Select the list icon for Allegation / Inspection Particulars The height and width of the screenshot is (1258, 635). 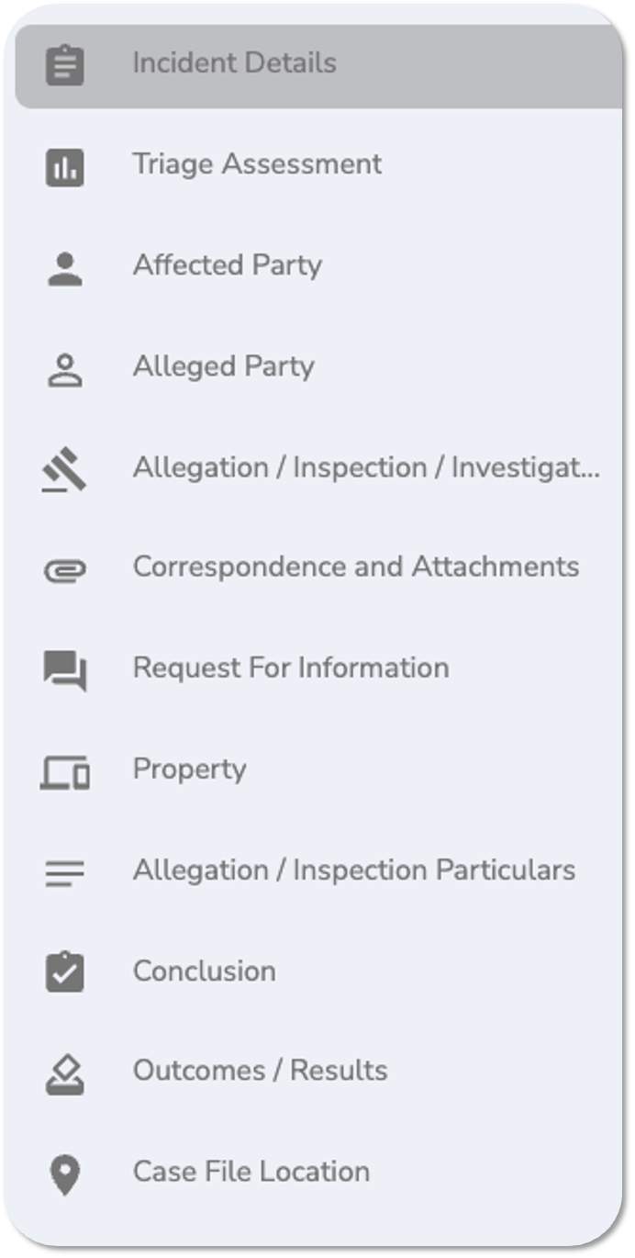pos(63,870)
